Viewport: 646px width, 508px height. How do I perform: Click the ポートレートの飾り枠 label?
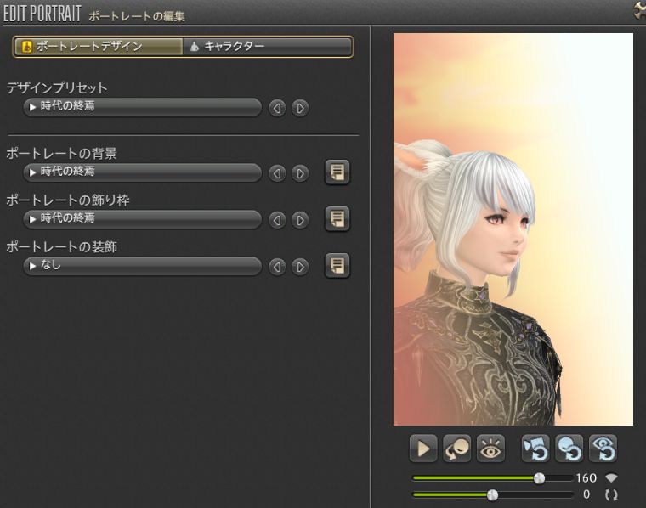(x=67, y=200)
